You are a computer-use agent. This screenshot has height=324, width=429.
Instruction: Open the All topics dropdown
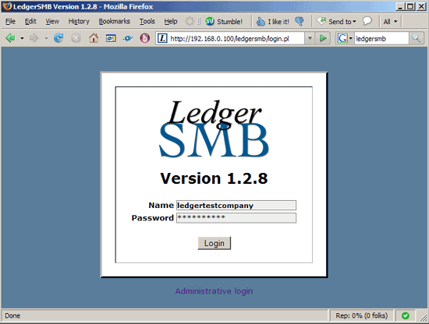pyautogui.click(x=390, y=21)
